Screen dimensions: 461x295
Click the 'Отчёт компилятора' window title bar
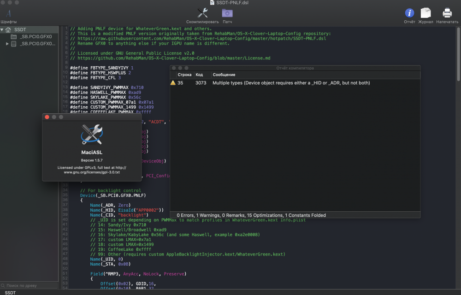click(295, 68)
